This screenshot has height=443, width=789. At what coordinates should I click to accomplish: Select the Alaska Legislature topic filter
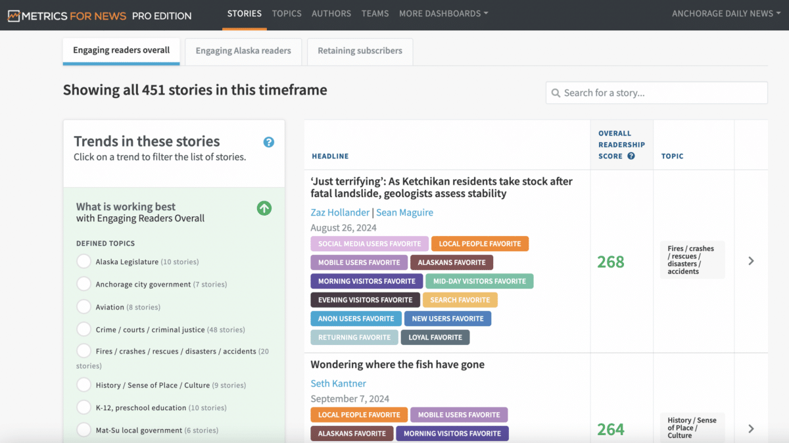(84, 262)
